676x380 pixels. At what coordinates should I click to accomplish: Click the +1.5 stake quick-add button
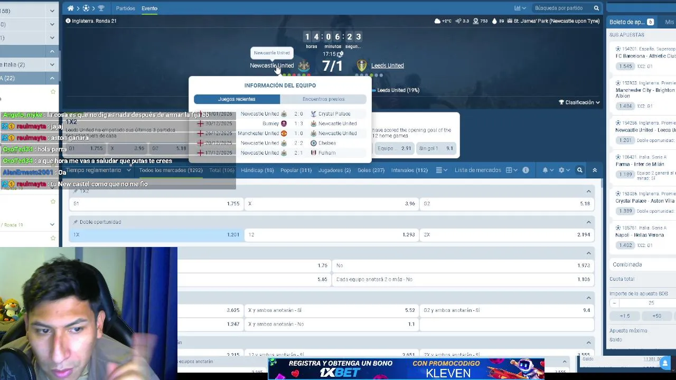tap(625, 316)
